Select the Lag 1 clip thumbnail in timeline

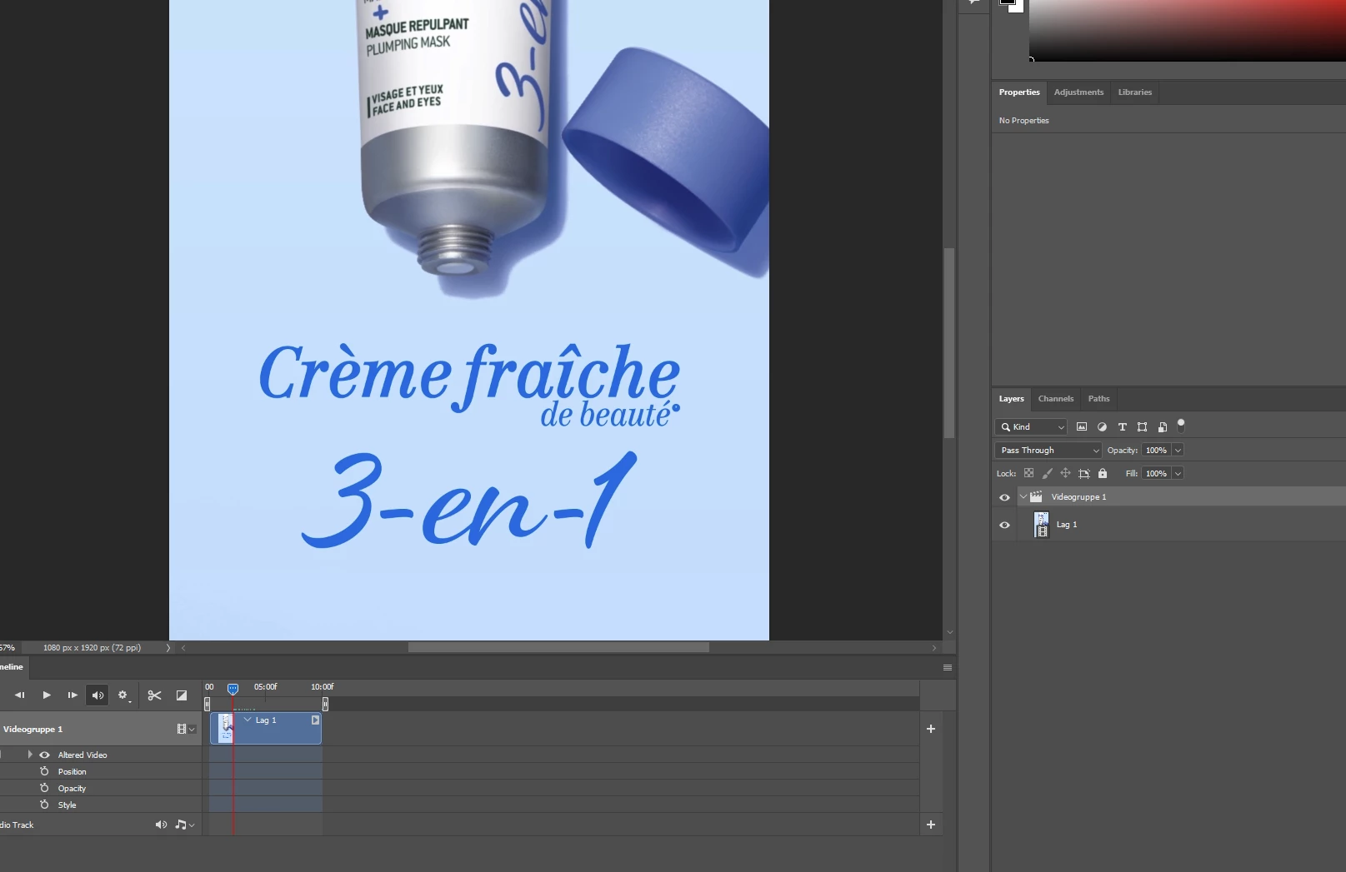[226, 729]
